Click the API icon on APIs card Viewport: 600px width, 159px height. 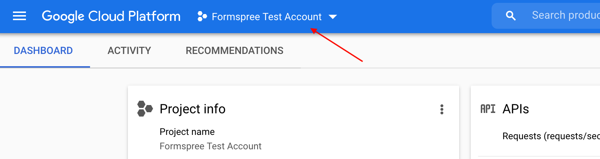(488, 109)
